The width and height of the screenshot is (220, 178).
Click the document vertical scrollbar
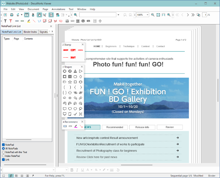coord(218,90)
